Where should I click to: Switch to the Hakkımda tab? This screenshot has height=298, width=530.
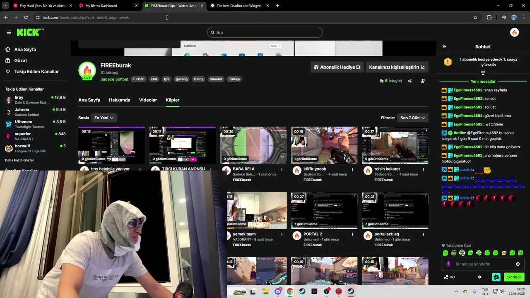(x=119, y=100)
